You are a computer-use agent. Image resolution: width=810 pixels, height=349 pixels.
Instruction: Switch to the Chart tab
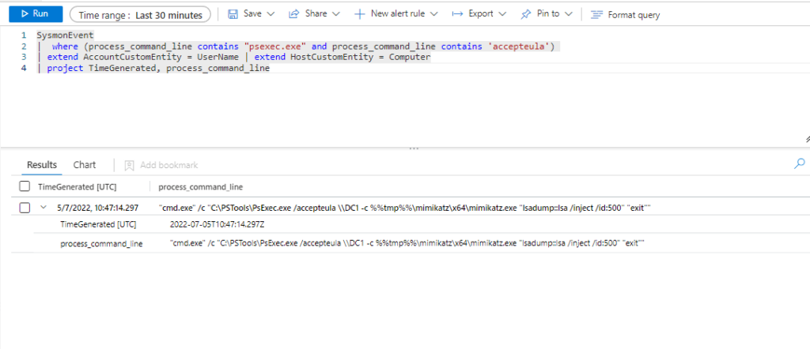click(x=85, y=165)
